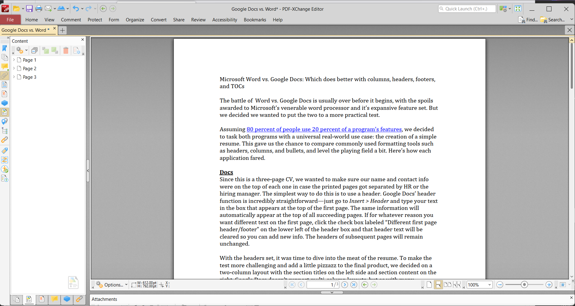Follow the '80 percent of people' hyperlink
This screenshot has height=306, width=575.
pos(324,129)
